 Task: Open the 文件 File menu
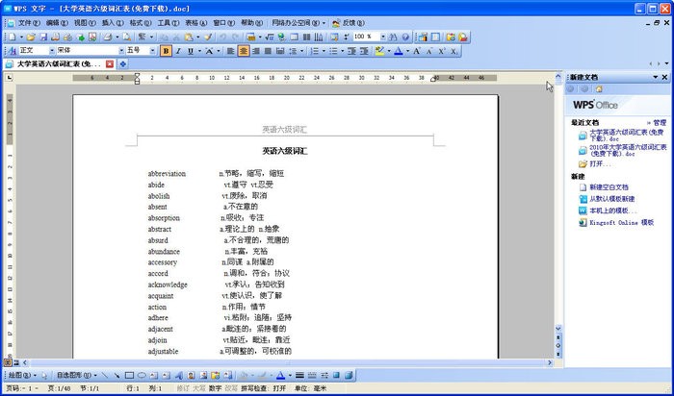pos(29,23)
